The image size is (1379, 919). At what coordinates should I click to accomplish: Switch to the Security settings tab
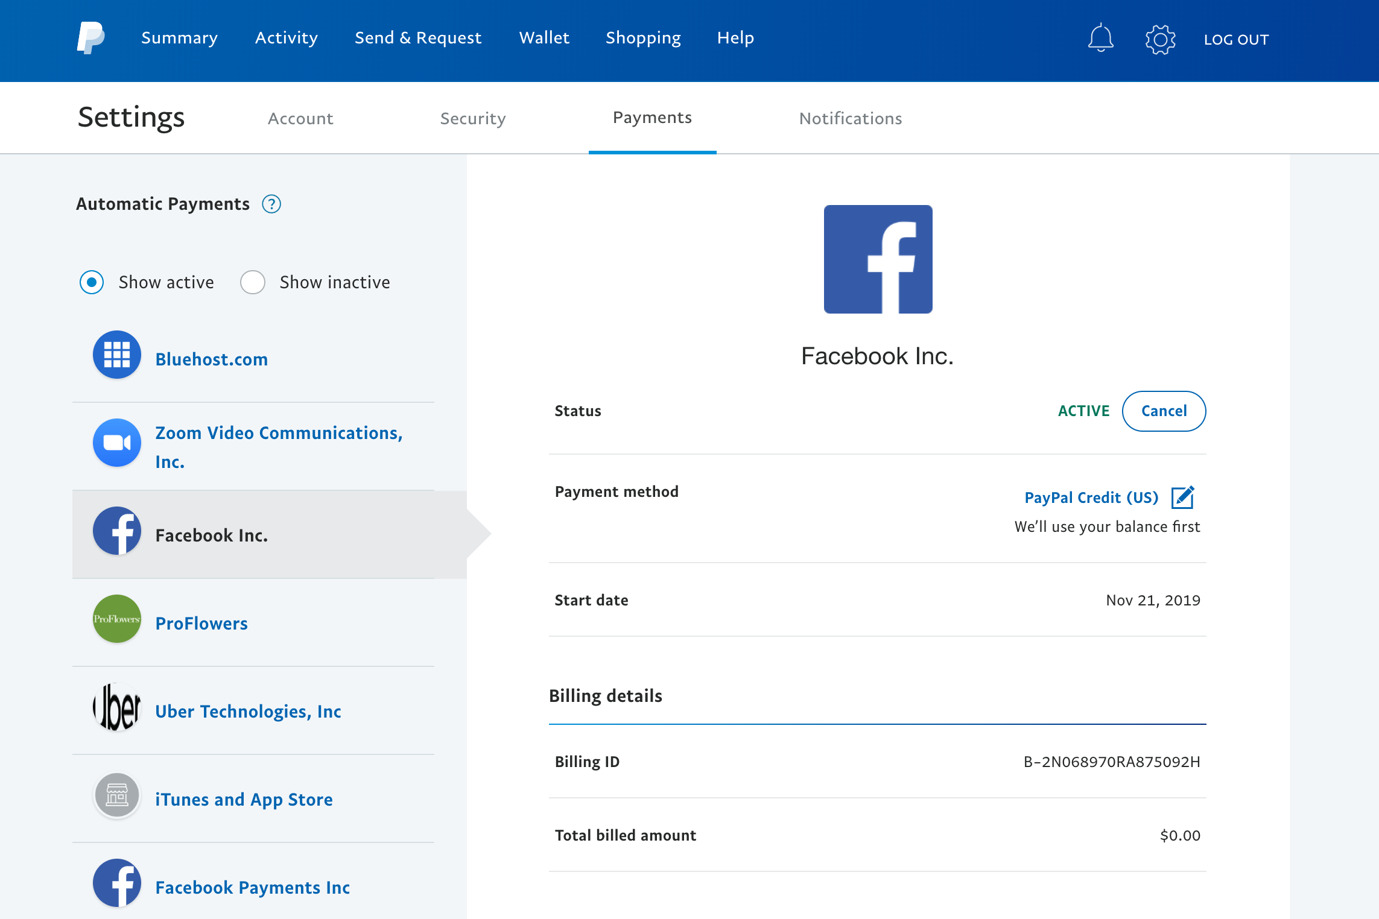[473, 118]
